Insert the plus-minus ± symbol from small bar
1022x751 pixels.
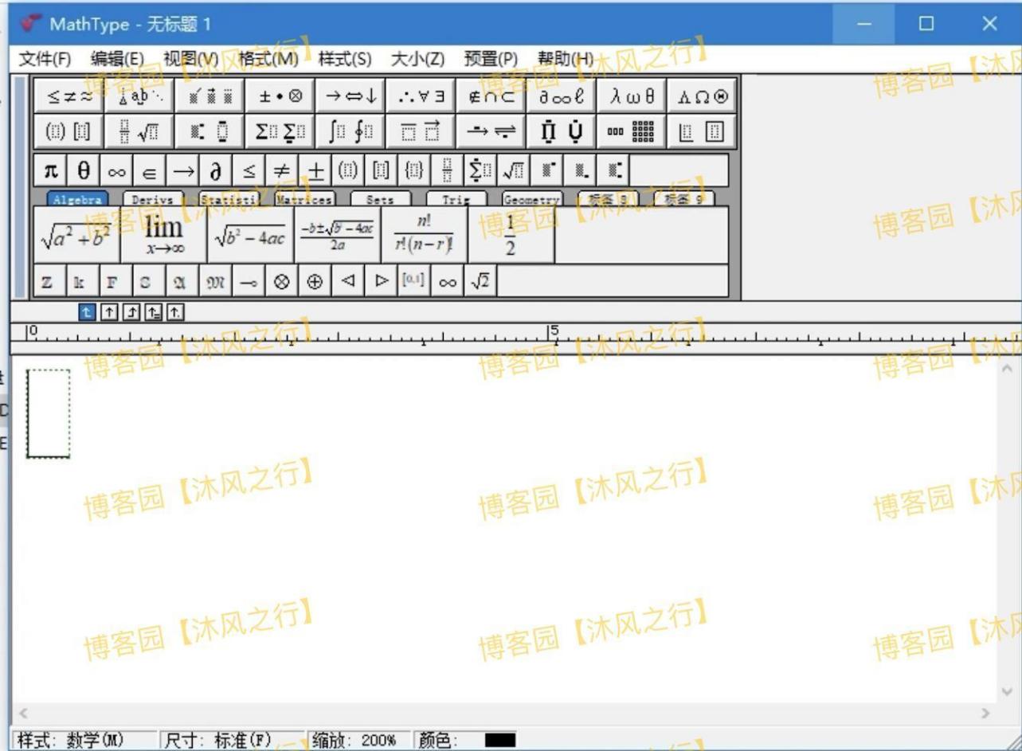point(315,170)
